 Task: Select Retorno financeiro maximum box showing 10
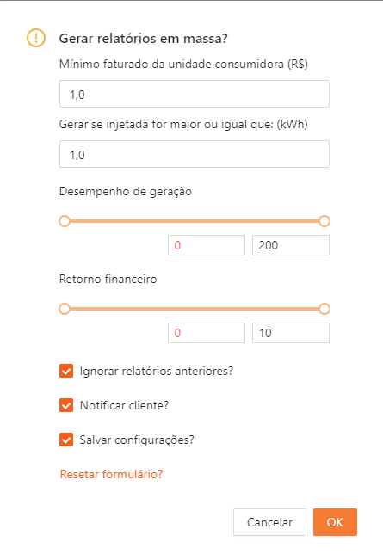[291, 333]
